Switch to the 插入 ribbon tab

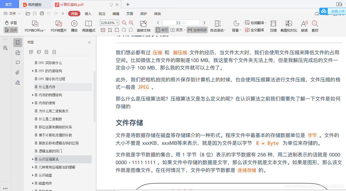click(88, 14)
